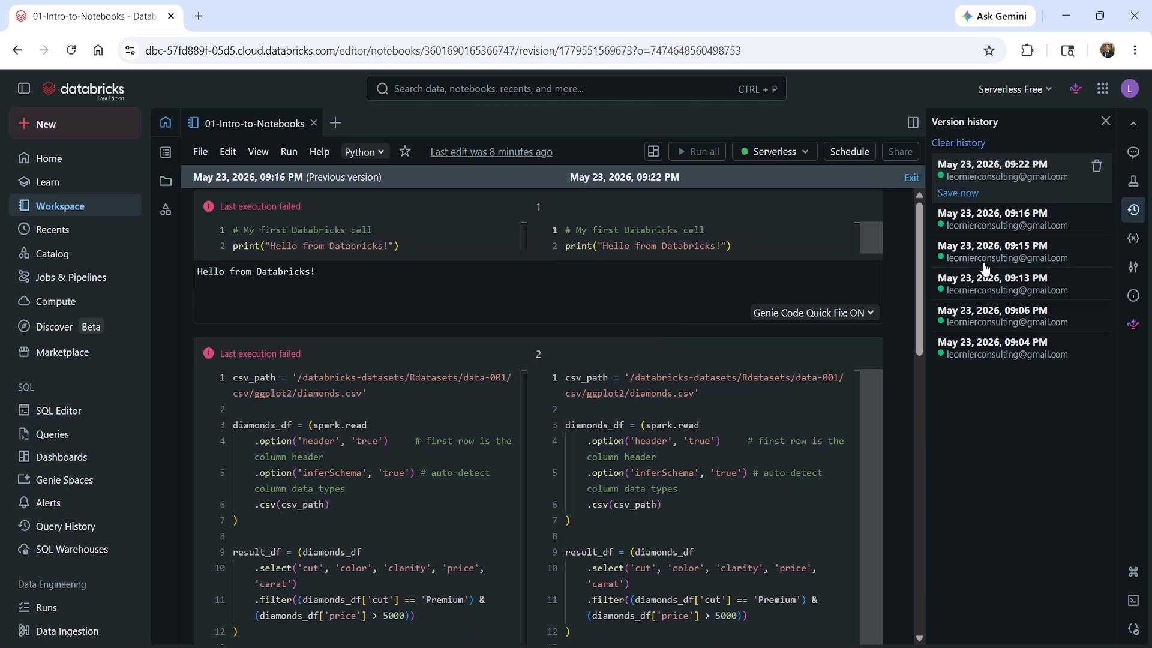
Task: Bookmark this page with the star icon
Action: [989, 50]
